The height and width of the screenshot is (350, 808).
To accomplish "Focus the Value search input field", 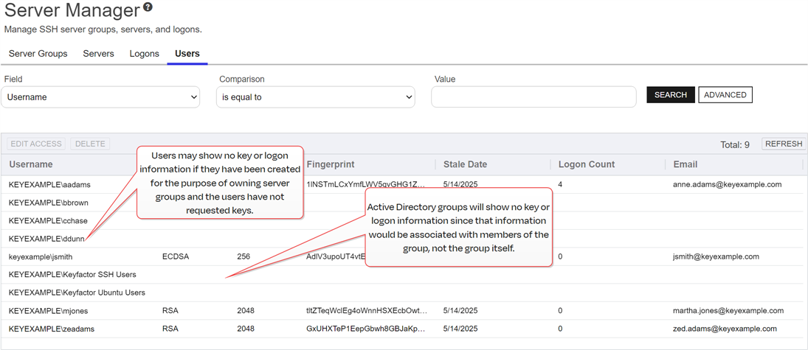I will click(534, 97).
